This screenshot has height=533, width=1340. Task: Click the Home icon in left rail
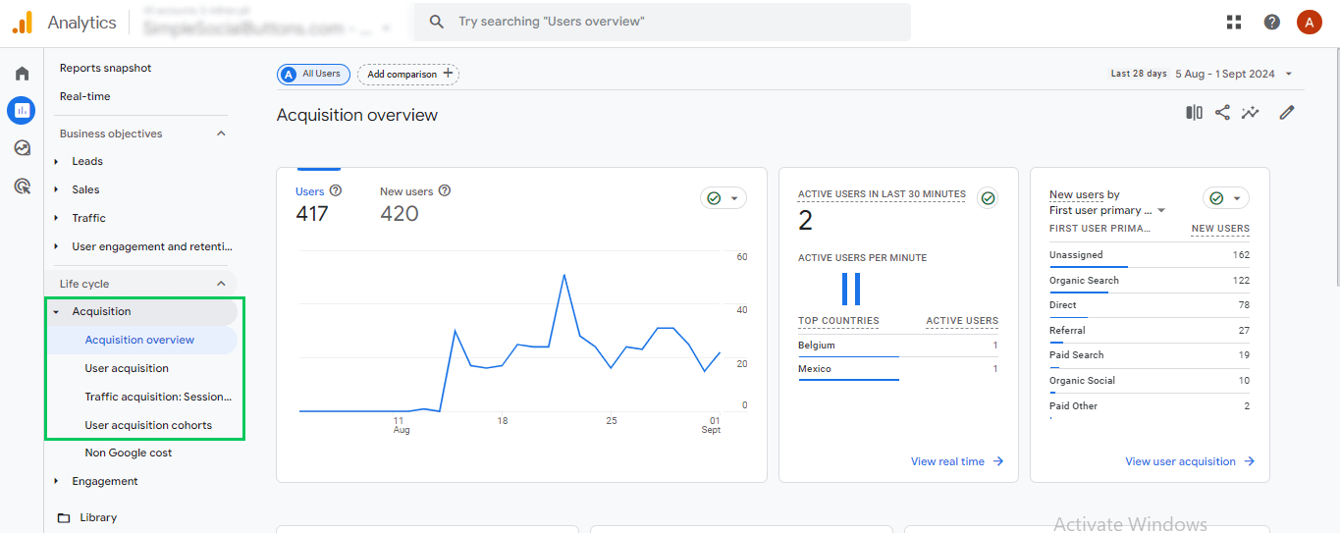pos(22,74)
